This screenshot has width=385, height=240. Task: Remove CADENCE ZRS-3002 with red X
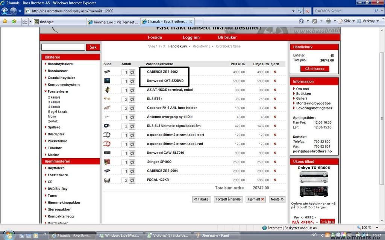coord(275,72)
